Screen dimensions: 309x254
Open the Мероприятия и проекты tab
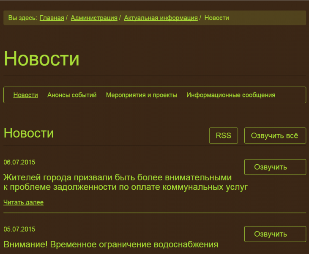[141, 95]
